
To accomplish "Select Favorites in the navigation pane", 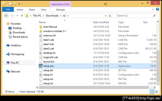I will pos(15,24).
